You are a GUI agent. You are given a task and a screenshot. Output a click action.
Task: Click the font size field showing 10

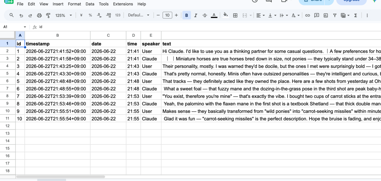(x=167, y=15)
